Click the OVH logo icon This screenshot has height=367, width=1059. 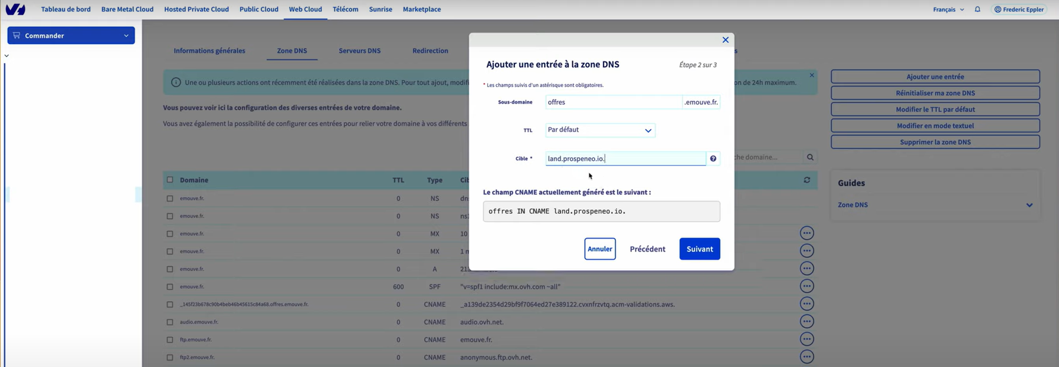(x=15, y=9)
